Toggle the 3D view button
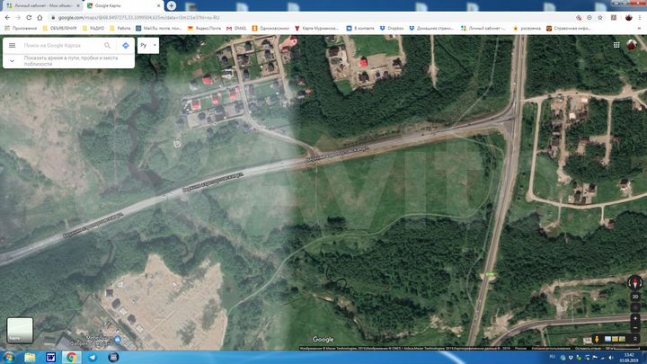The image size is (647, 364). [635, 297]
